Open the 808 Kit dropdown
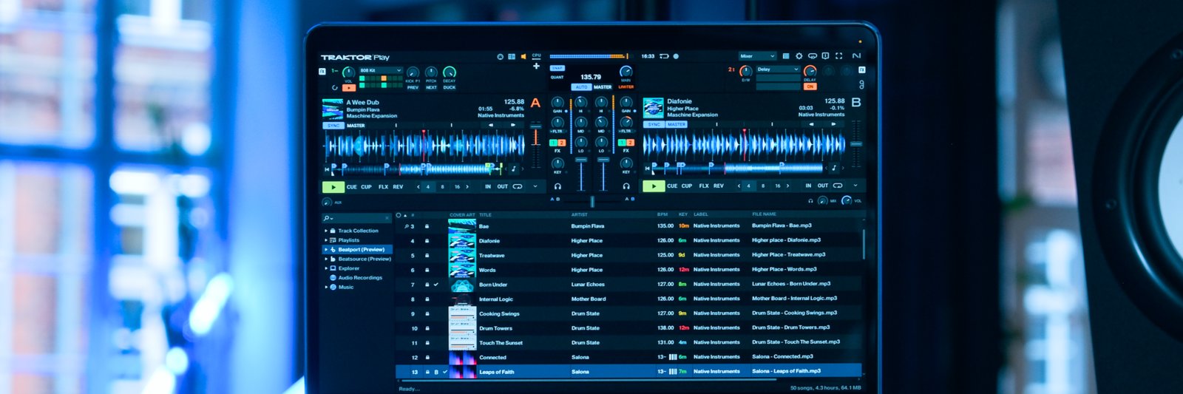 coord(380,71)
